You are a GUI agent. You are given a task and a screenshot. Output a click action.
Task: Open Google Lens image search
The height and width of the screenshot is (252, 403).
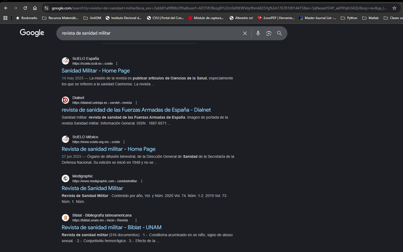[x=269, y=33]
